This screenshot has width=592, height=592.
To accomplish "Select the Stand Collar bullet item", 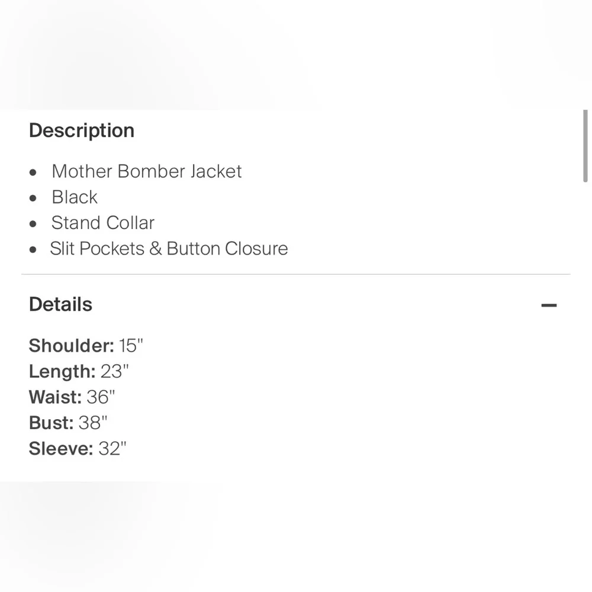I will coord(102,223).
